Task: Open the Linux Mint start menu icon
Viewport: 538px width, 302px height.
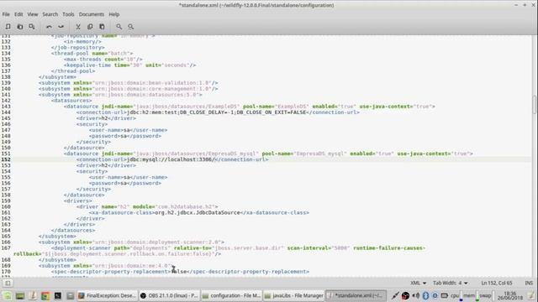Action: [8, 295]
